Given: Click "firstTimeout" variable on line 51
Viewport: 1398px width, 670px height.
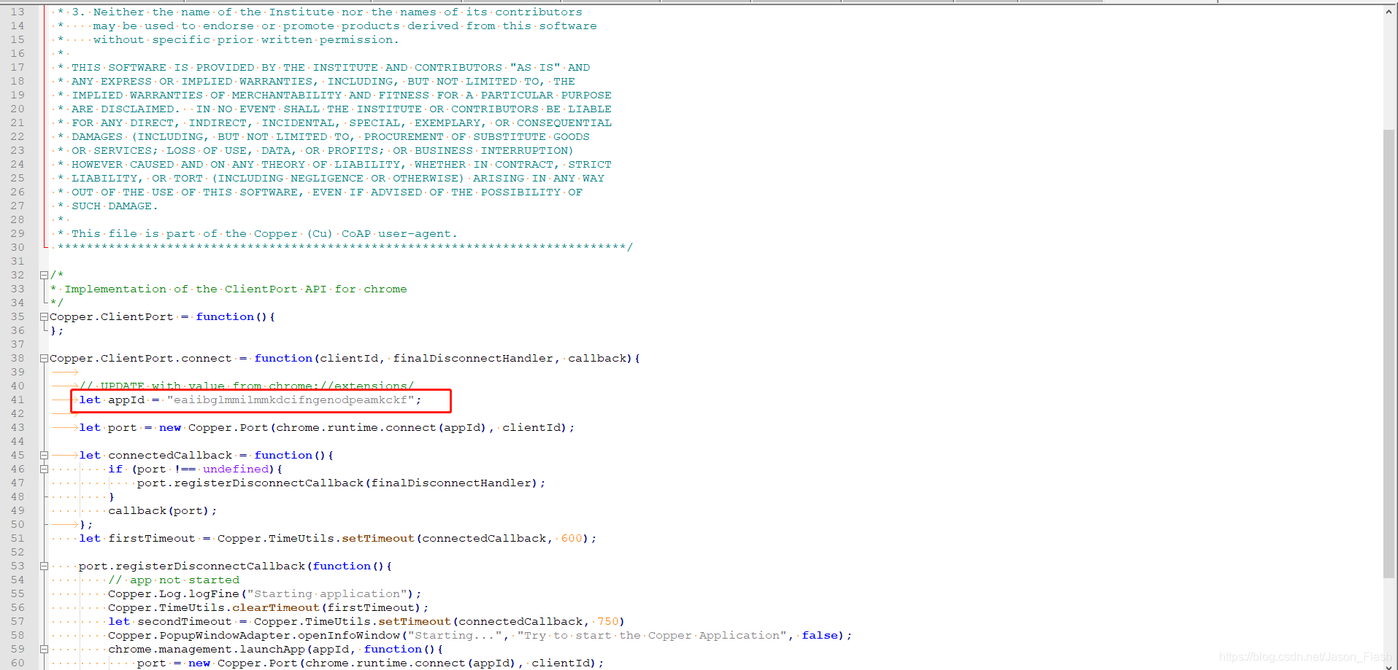Looking at the screenshot, I should (x=152, y=539).
